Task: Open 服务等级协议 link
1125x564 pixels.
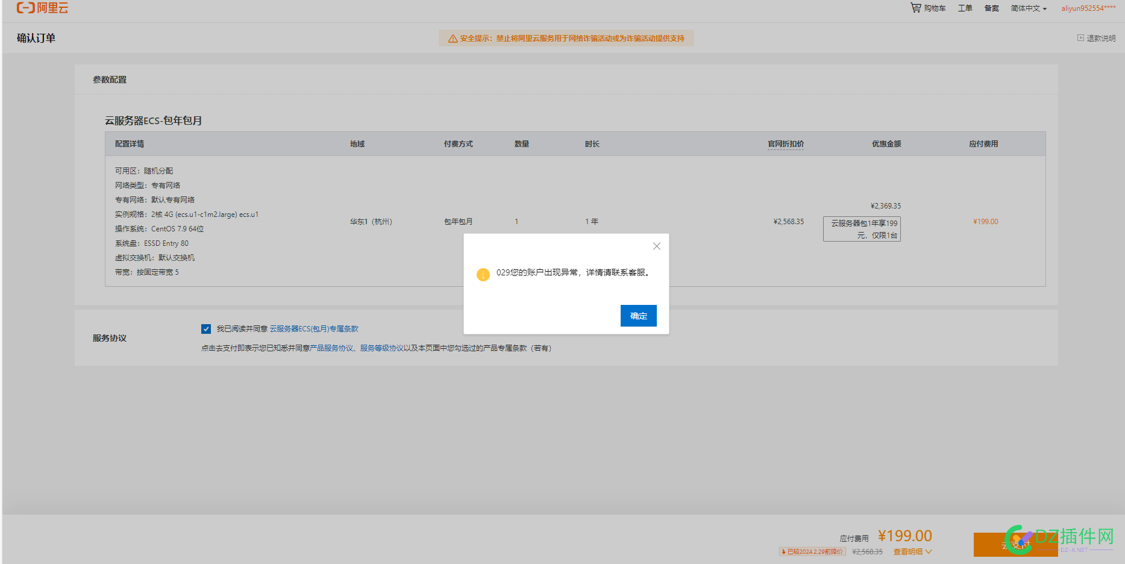Action: (382, 348)
